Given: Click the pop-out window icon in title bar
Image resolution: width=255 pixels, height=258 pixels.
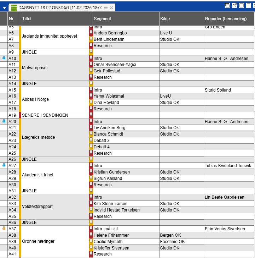Looking at the screenshot, I should coord(234,5).
